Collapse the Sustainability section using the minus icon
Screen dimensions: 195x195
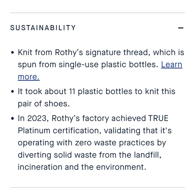181,28
